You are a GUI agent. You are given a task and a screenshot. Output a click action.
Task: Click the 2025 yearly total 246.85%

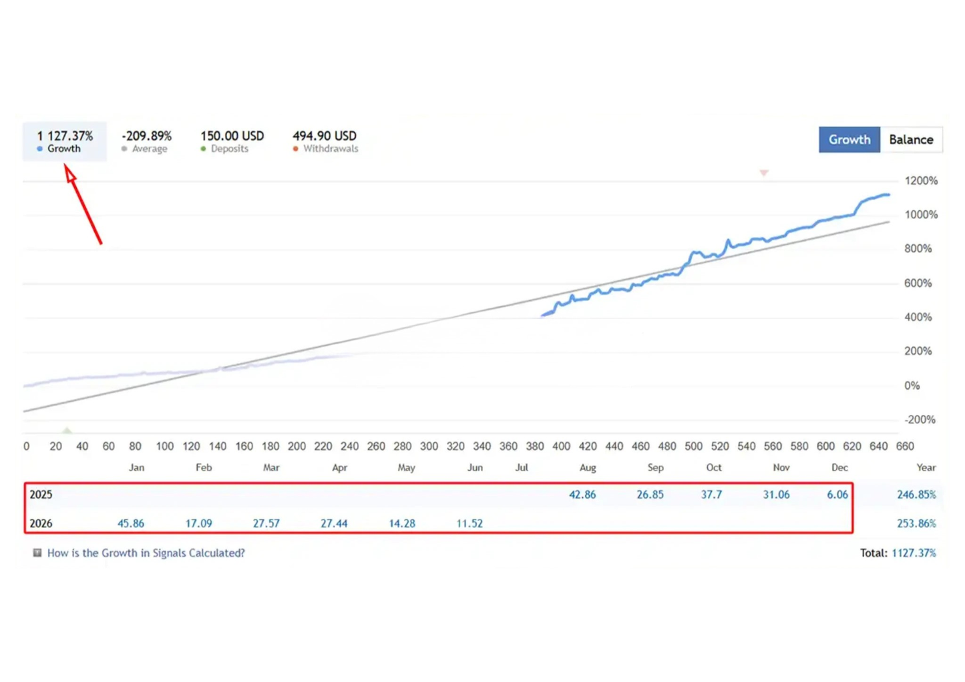click(x=916, y=494)
